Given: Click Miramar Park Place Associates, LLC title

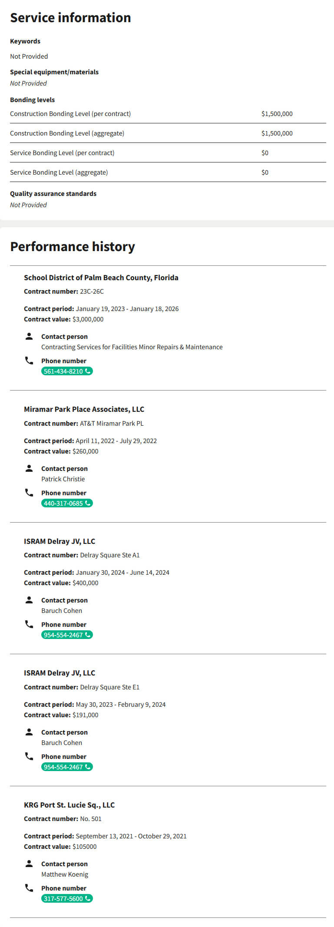Looking at the screenshot, I should pyautogui.click(x=84, y=409).
